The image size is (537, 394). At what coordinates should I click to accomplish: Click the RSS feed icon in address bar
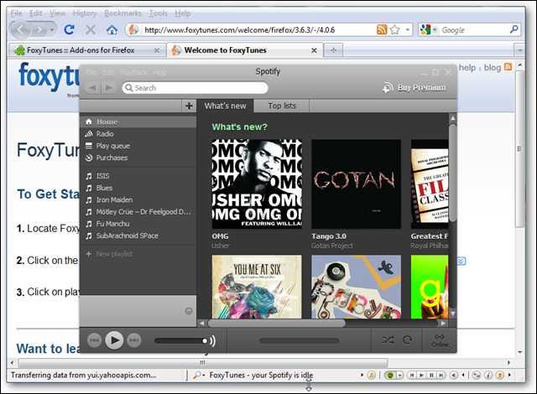coord(382,29)
